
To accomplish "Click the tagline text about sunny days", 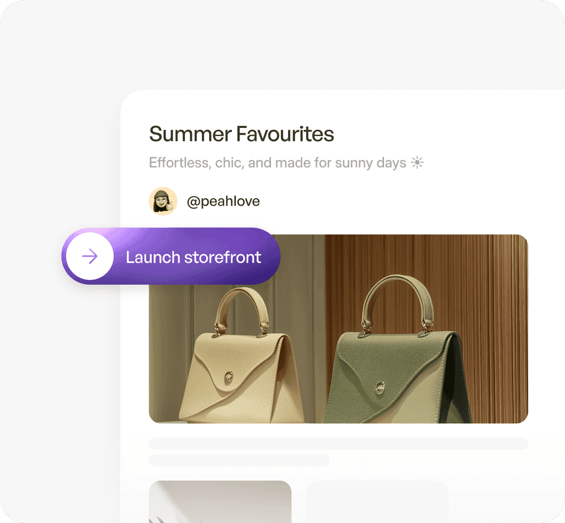I will (x=278, y=163).
